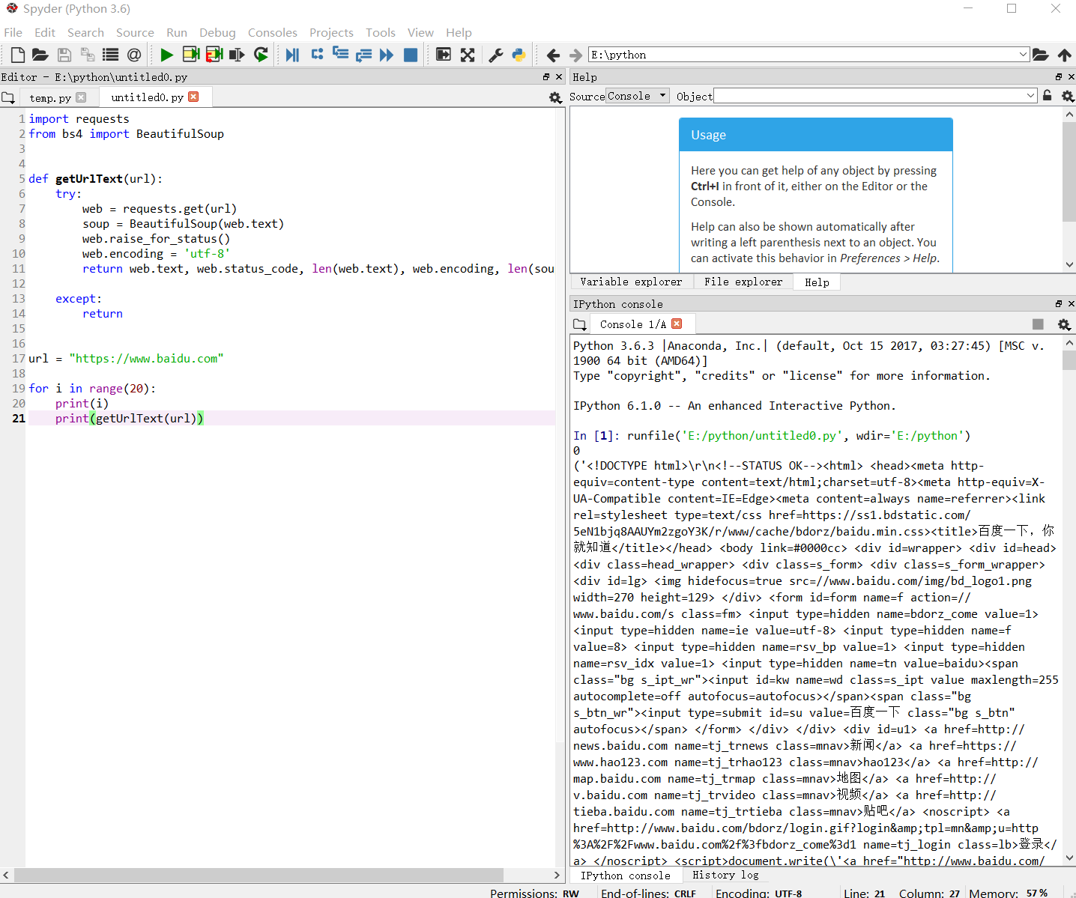Save all open files

[x=88, y=55]
